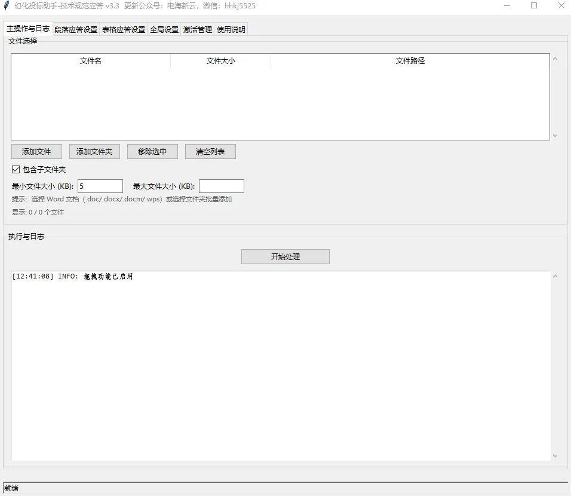Image resolution: width=571 pixels, height=496 pixels.
Task: Start processing with 开始处理 button
Action: click(x=285, y=256)
